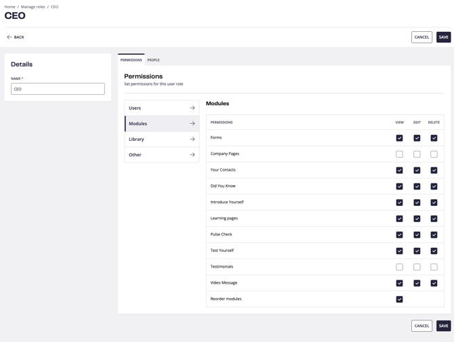
Task: Toggle Edit for Test Yourself
Action: 417,251
